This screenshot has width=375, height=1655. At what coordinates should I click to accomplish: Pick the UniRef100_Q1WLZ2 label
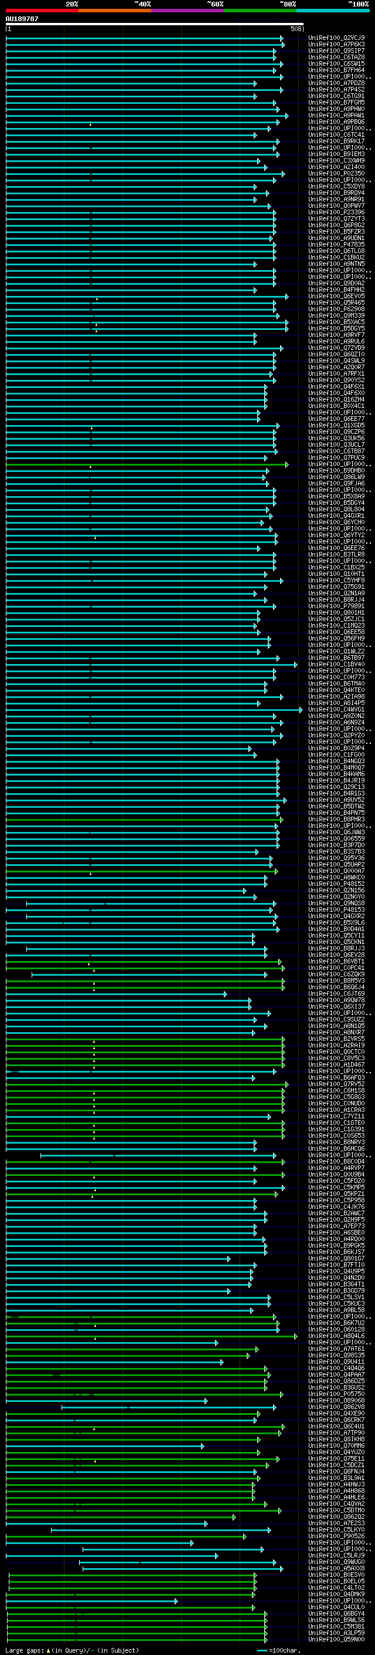[336, 652]
